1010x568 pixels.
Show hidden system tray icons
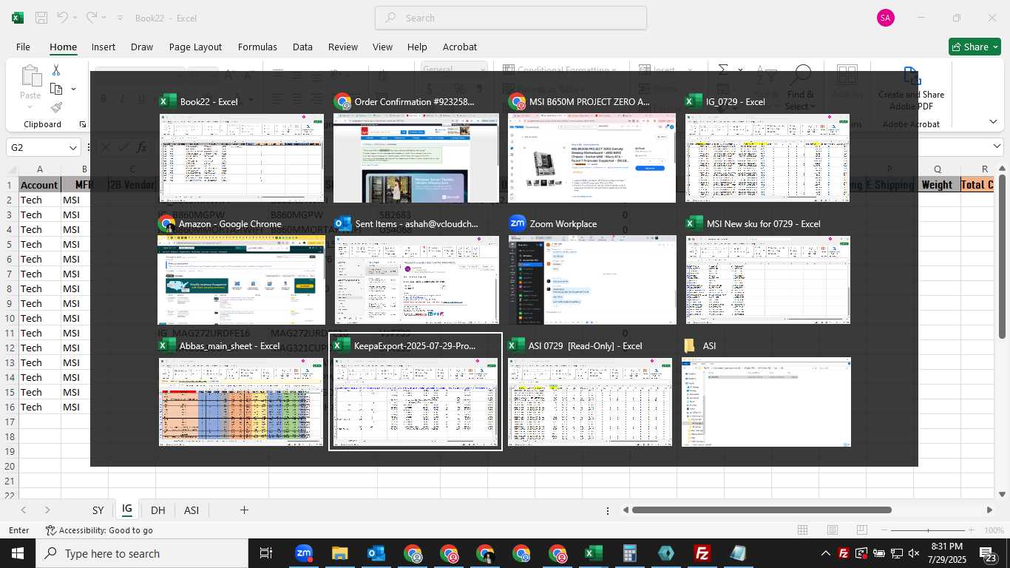coord(826,553)
